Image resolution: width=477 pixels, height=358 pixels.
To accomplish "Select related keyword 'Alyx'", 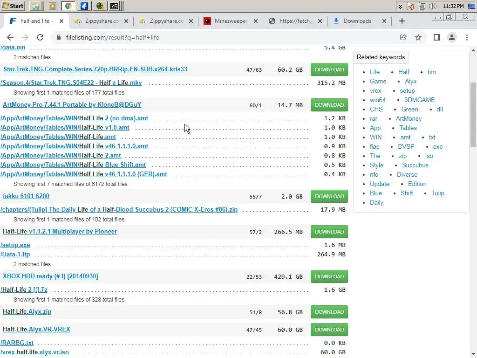I will click(410, 81).
